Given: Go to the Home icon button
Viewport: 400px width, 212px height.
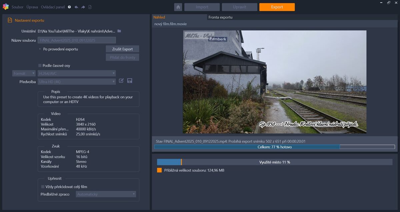Looking at the screenshot, I should [178, 7].
